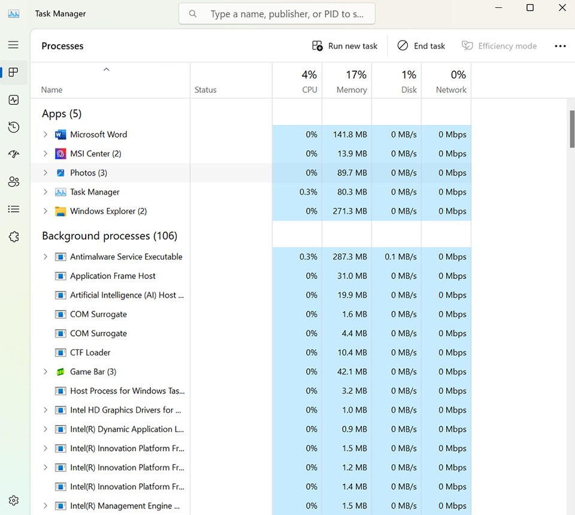Open the Users sidebar icon
575x515 pixels.
click(x=14, y=182)
